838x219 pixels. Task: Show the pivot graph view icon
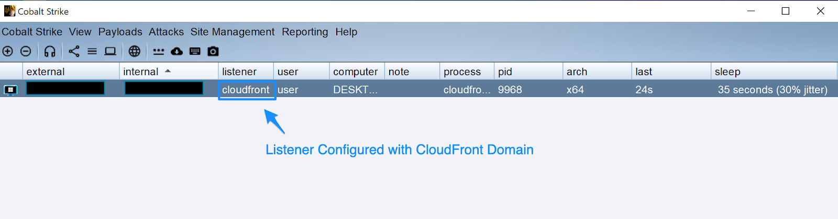coord(74,51)
